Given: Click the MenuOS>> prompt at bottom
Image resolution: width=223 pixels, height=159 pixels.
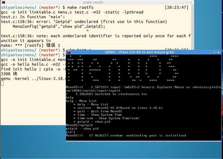Looking at the screenshot, I should coord(73,135).
